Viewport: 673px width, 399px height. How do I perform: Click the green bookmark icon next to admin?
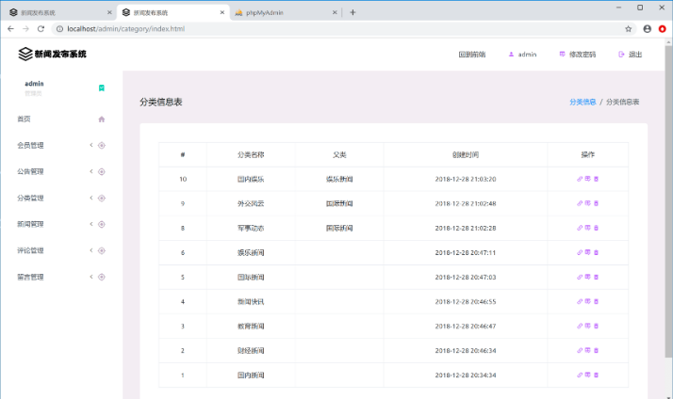pyautogui.click(x=102, y=88)
